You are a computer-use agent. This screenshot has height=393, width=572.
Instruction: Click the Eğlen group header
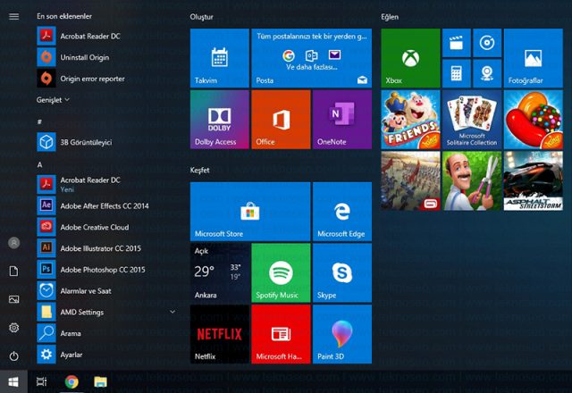[390, 17]
